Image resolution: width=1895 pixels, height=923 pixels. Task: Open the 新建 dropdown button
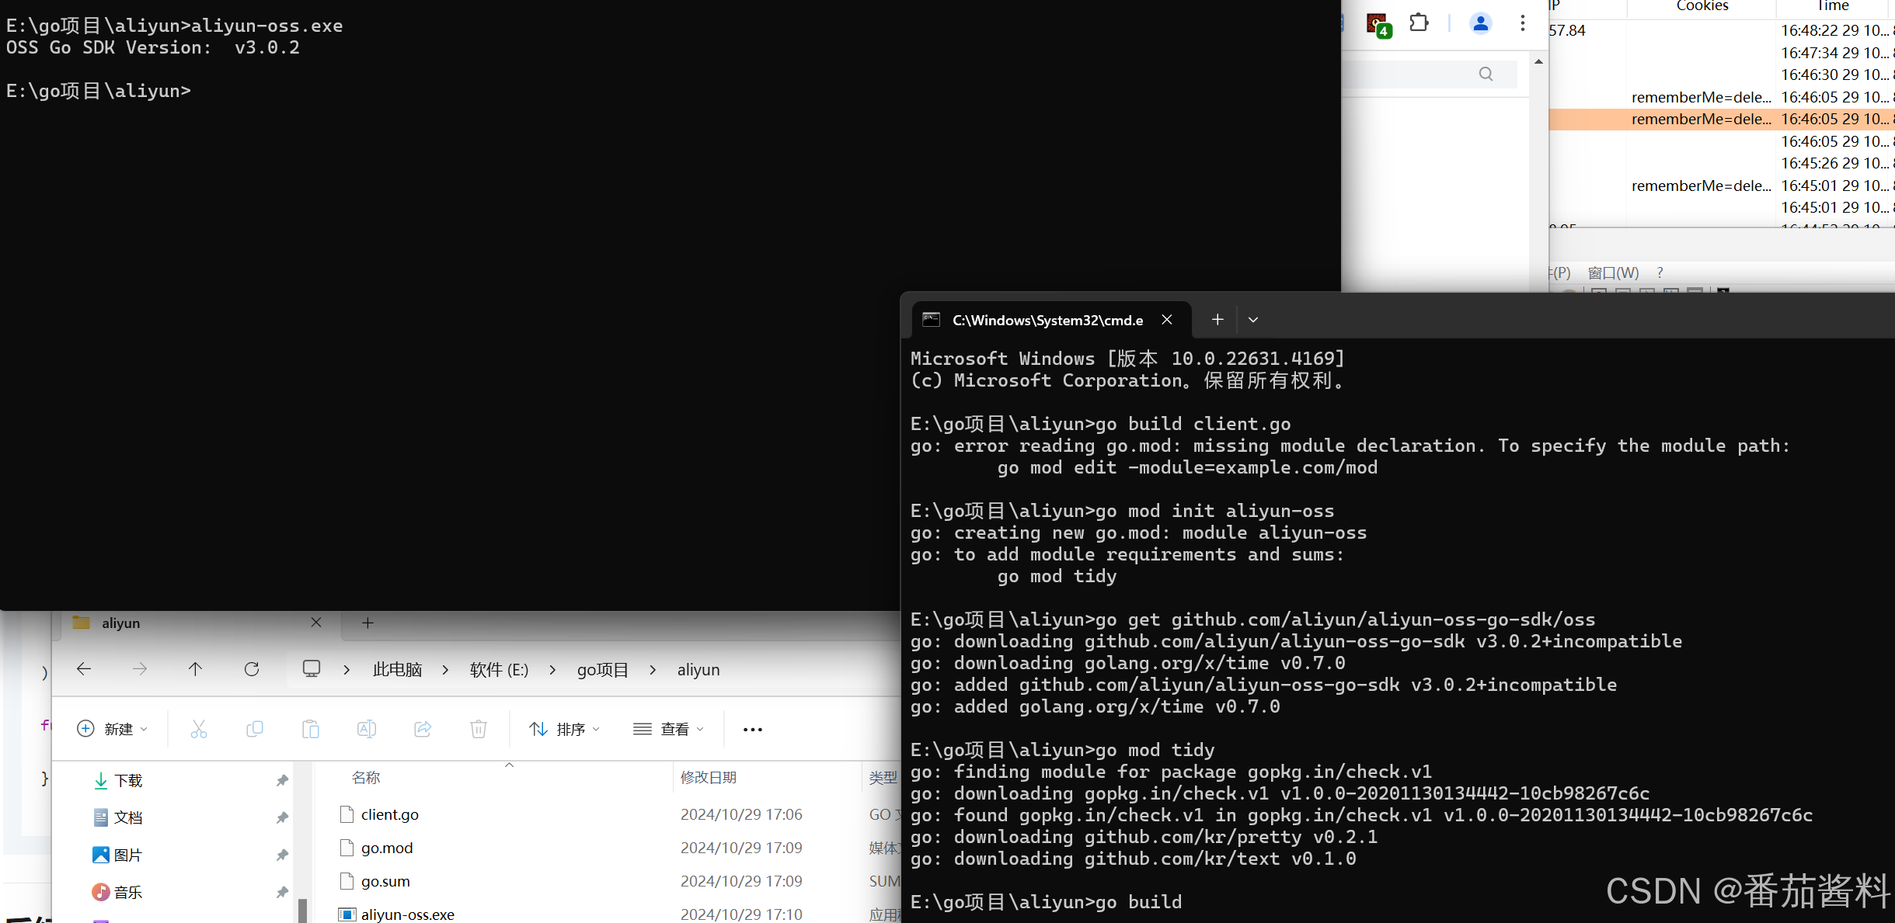click(x=112, y=729)
